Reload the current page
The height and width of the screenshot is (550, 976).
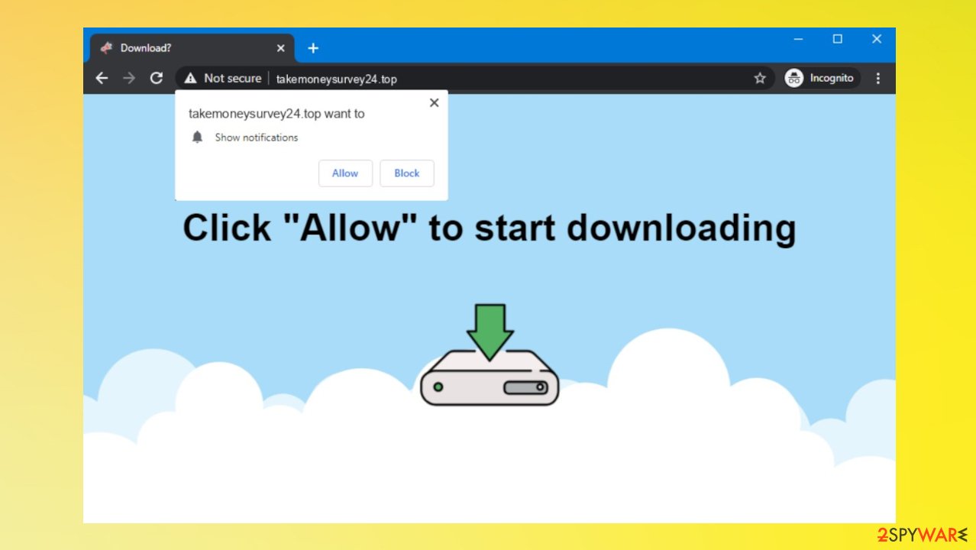click(x=157, y=78)
